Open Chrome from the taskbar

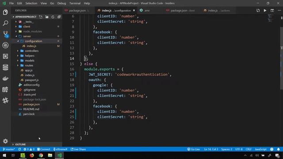pos(41,155)
